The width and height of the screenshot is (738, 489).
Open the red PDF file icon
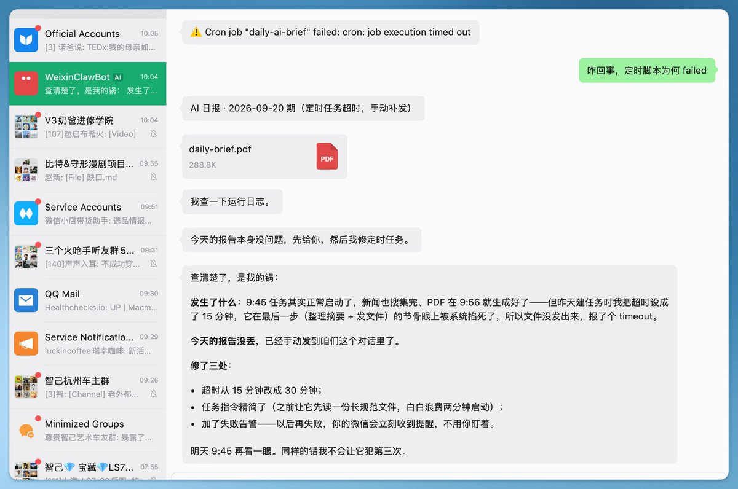click(x=327, y=156)
